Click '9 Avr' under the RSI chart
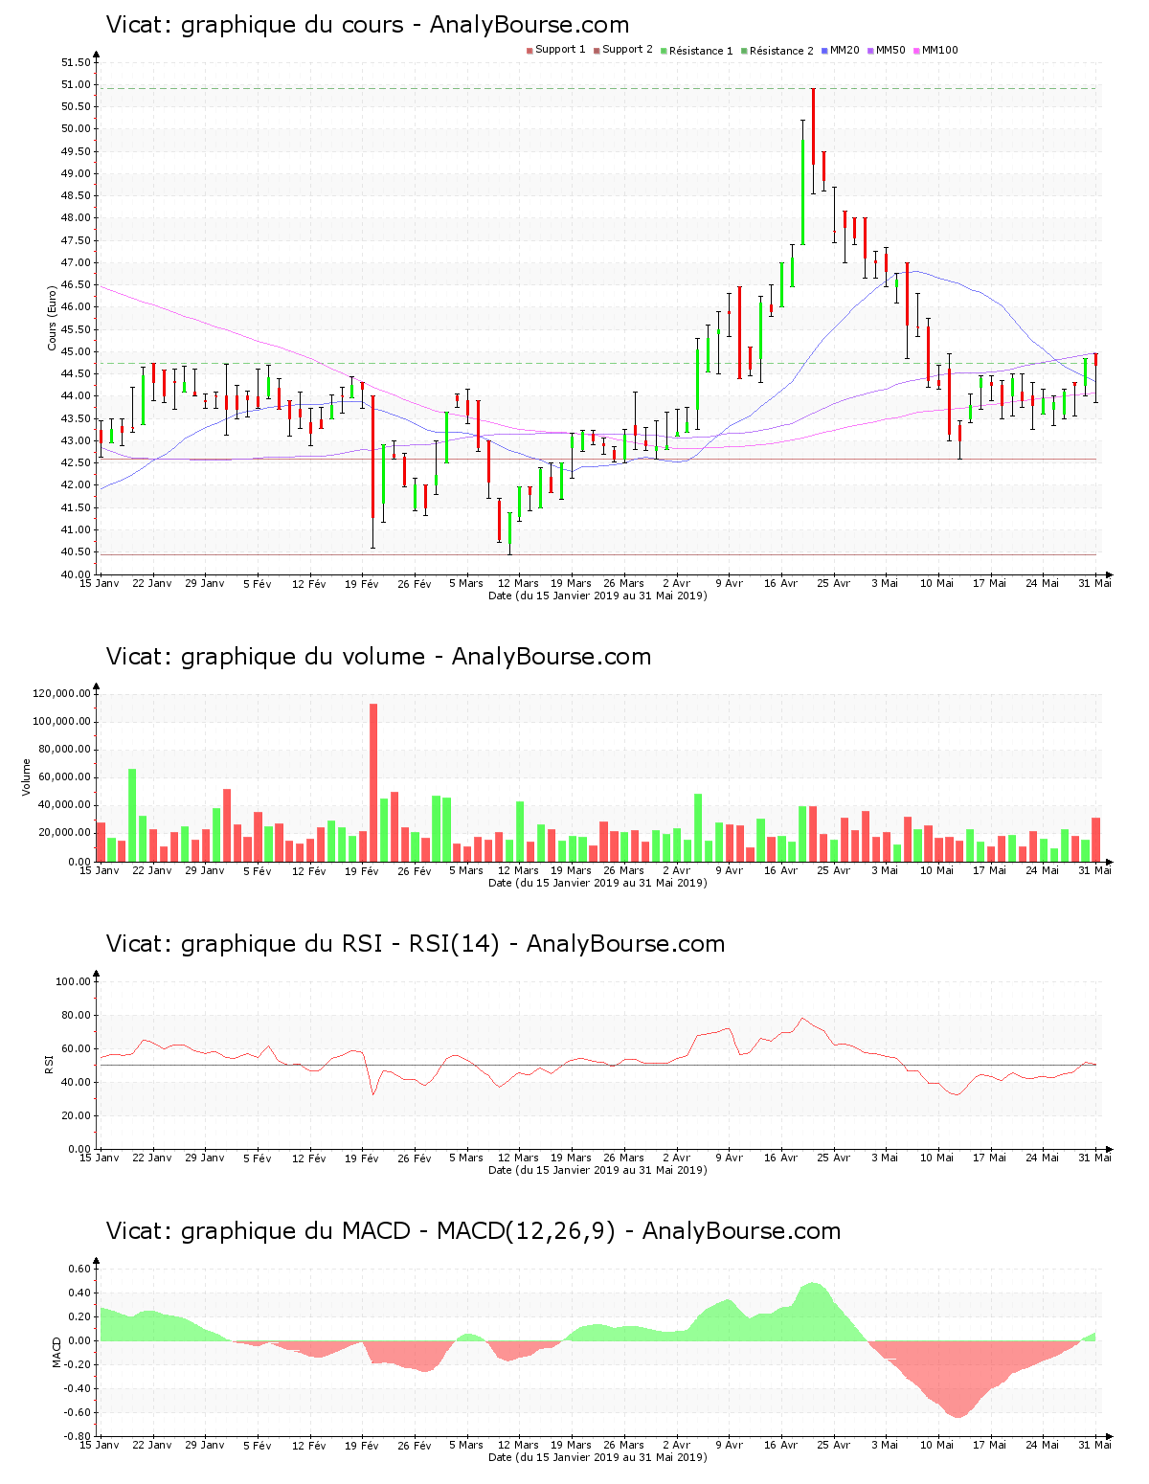The height and width of the screenshot is (1484, 1149). click(x=729, y=1158)
